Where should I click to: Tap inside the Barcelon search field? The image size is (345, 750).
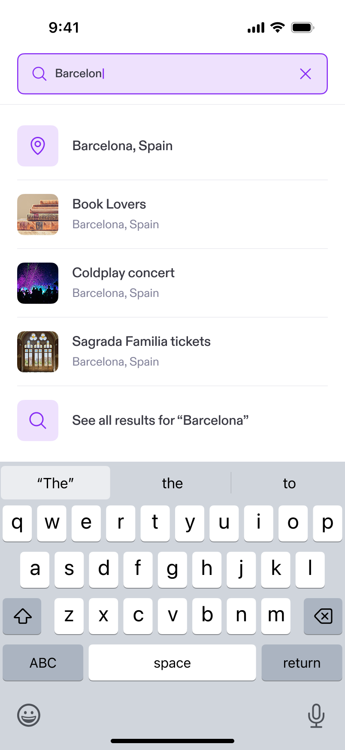172,74
